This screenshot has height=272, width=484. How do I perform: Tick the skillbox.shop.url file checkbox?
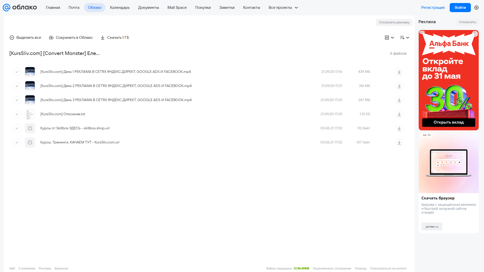(17, 128)
